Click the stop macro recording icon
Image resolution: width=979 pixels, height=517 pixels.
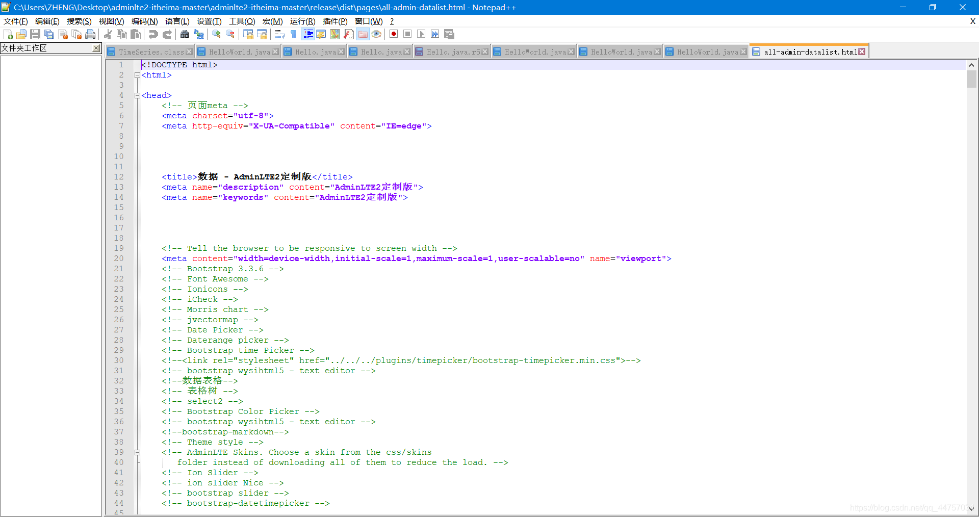(x=407, y=34)
